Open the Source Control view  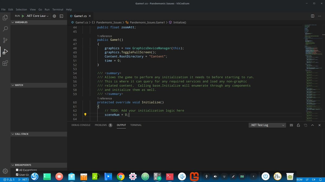pos(5,40)
